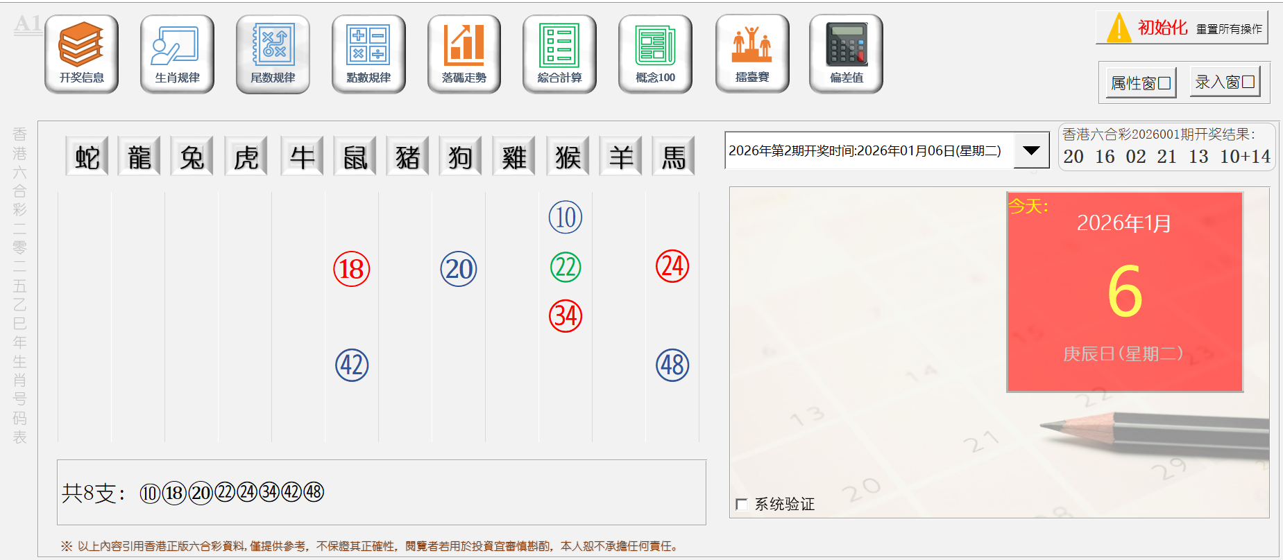Select the 猴 zodiac column header
1283x560 pixels.
coord(568,157)
